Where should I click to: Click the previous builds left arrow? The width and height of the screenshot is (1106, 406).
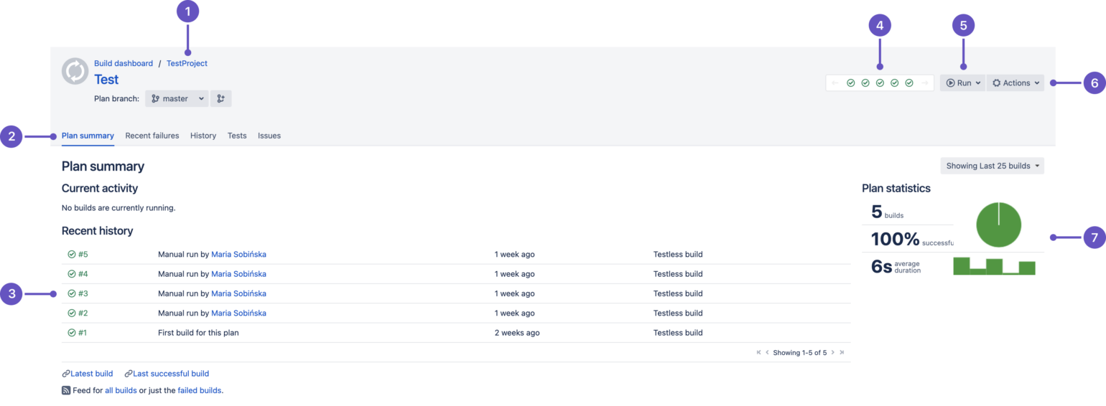point(835,83)
